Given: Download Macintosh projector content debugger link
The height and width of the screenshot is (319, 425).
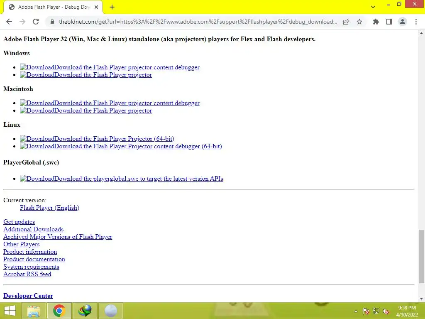Looking at the screenshot, I should click(x=110, y=103).
